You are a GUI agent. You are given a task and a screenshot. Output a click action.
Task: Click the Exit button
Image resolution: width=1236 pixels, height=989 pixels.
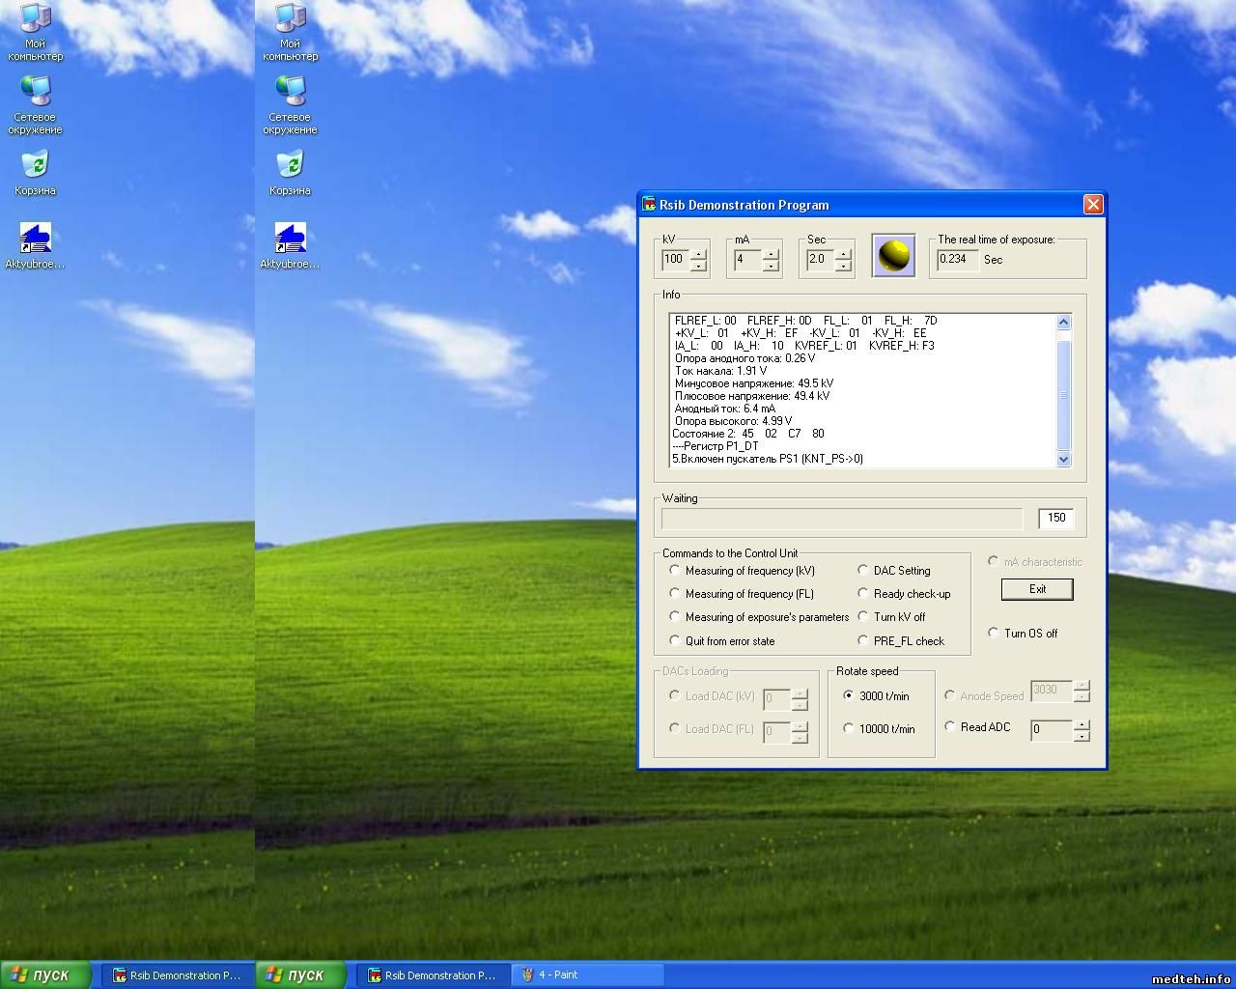coord(1037,589)
